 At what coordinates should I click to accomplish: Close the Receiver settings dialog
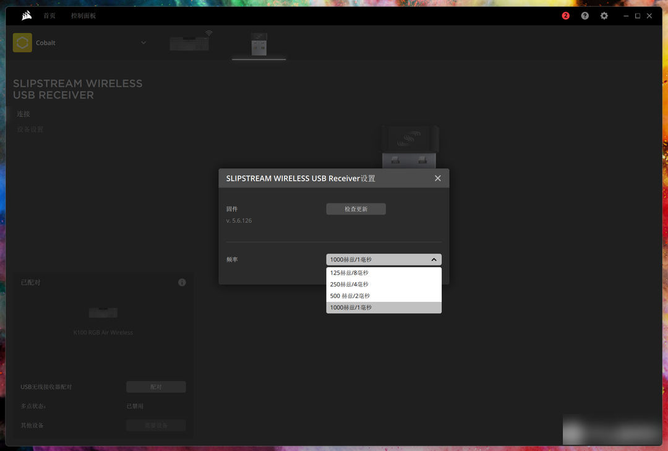tap(437, 178)
